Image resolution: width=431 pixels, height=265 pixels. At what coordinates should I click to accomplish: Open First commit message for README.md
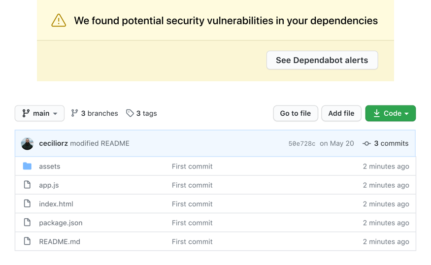click(x=192, y=242)
